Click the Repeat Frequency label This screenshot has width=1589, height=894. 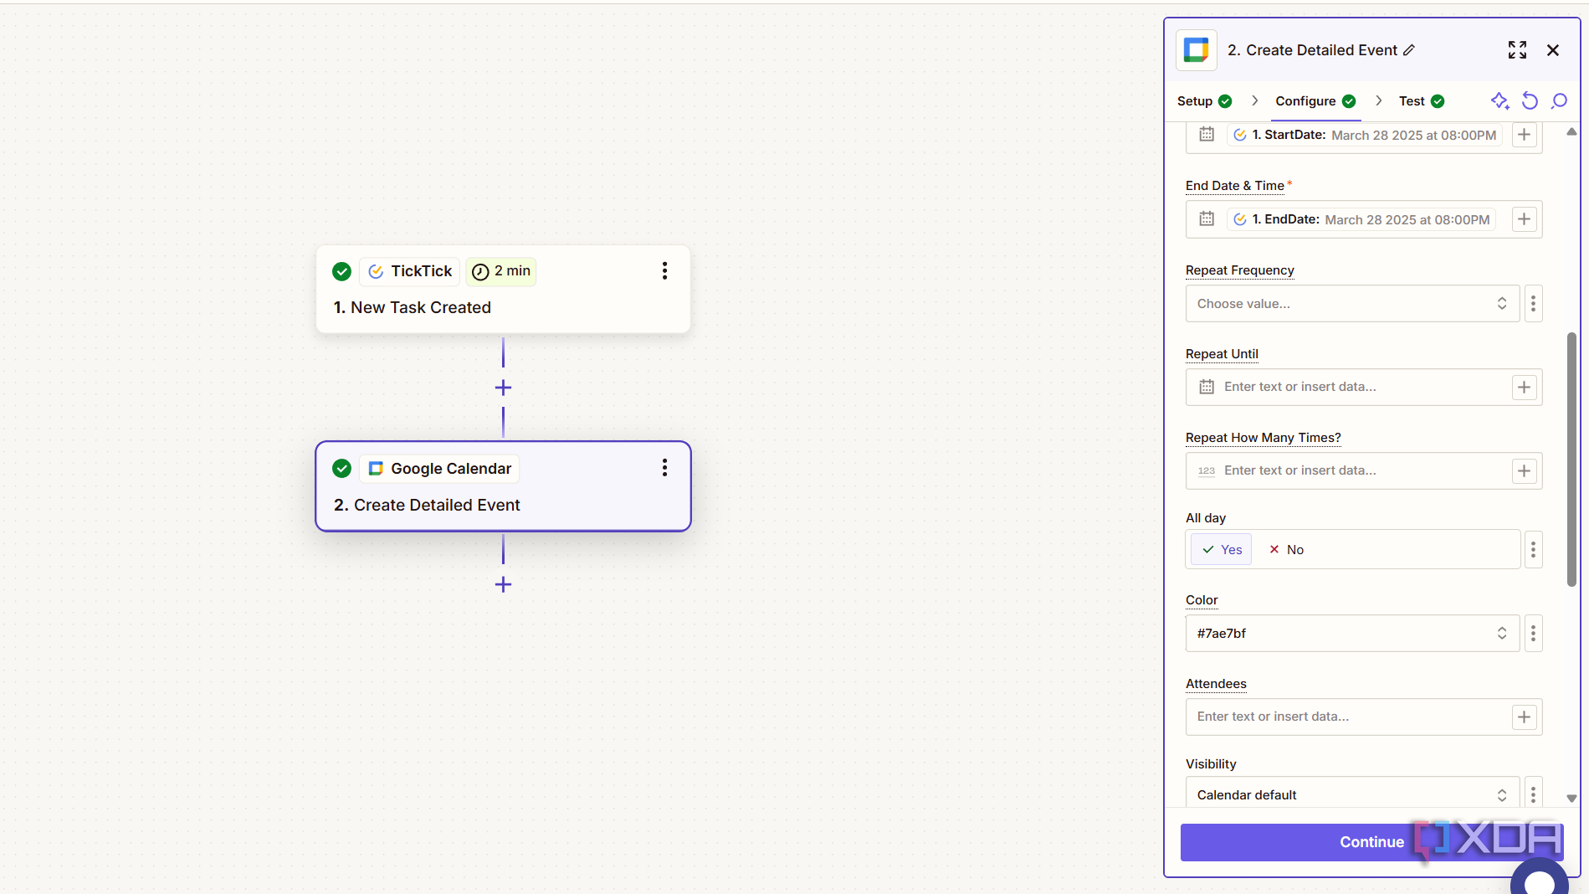[1240, 270]
